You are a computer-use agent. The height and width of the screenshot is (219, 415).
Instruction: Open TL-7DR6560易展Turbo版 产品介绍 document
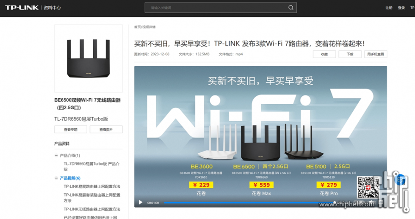[x=91, y=167]
